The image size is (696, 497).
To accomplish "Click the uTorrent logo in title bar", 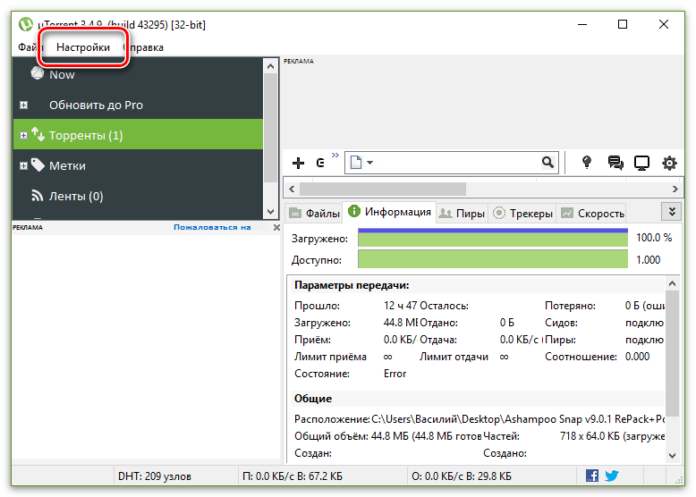I will [x=26, y=24].
